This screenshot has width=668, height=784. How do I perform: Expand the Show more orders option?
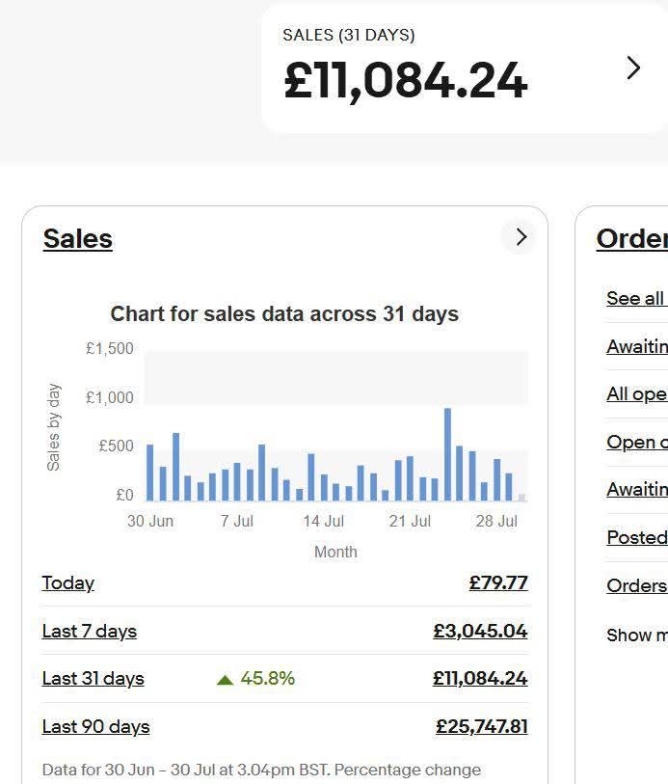pos(636,635)
